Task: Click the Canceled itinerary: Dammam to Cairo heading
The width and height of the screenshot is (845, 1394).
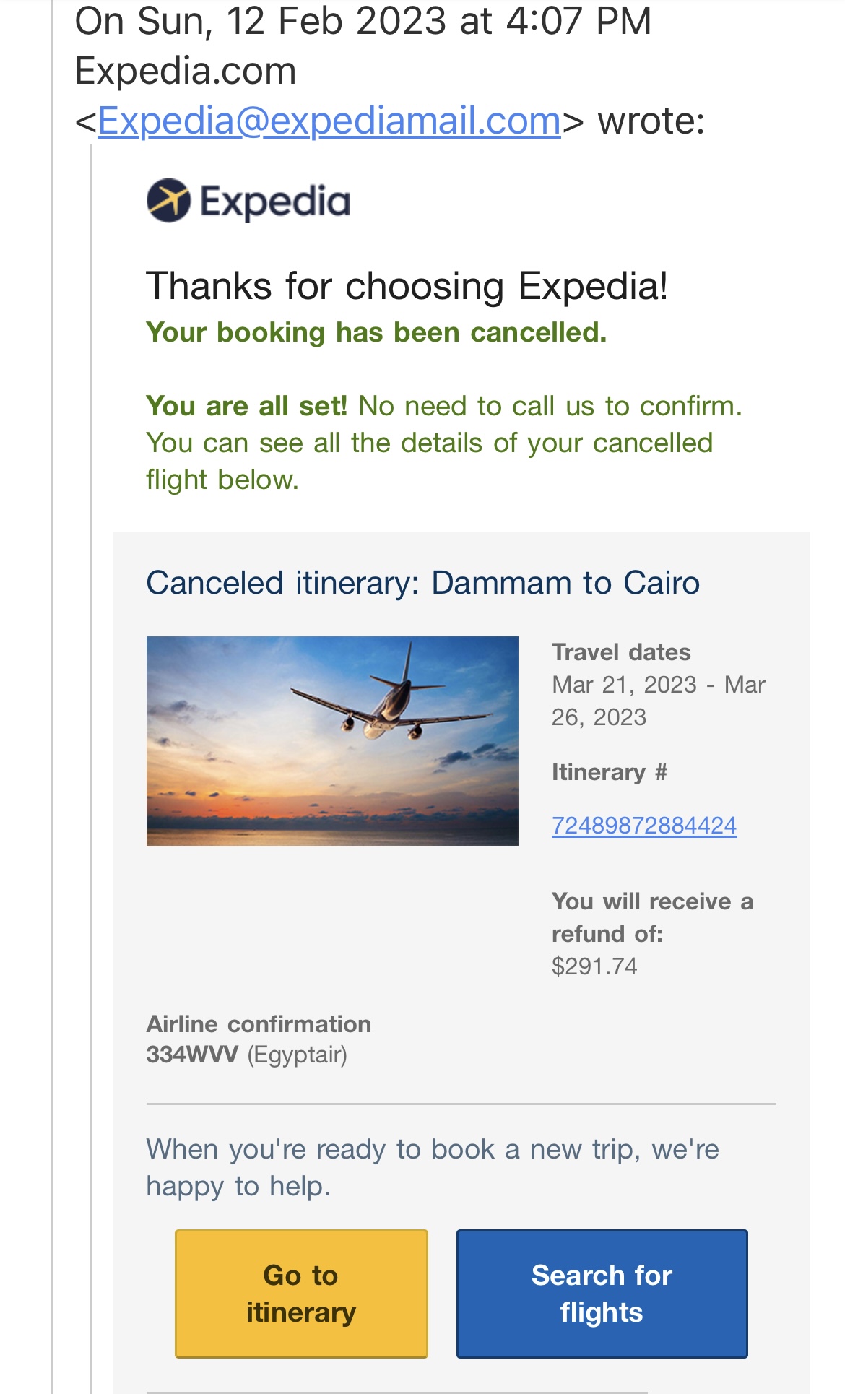Action: (422, 583)
